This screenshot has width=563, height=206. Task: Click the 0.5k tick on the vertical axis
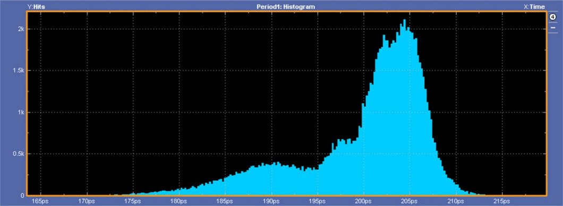(x=18, y=154)
